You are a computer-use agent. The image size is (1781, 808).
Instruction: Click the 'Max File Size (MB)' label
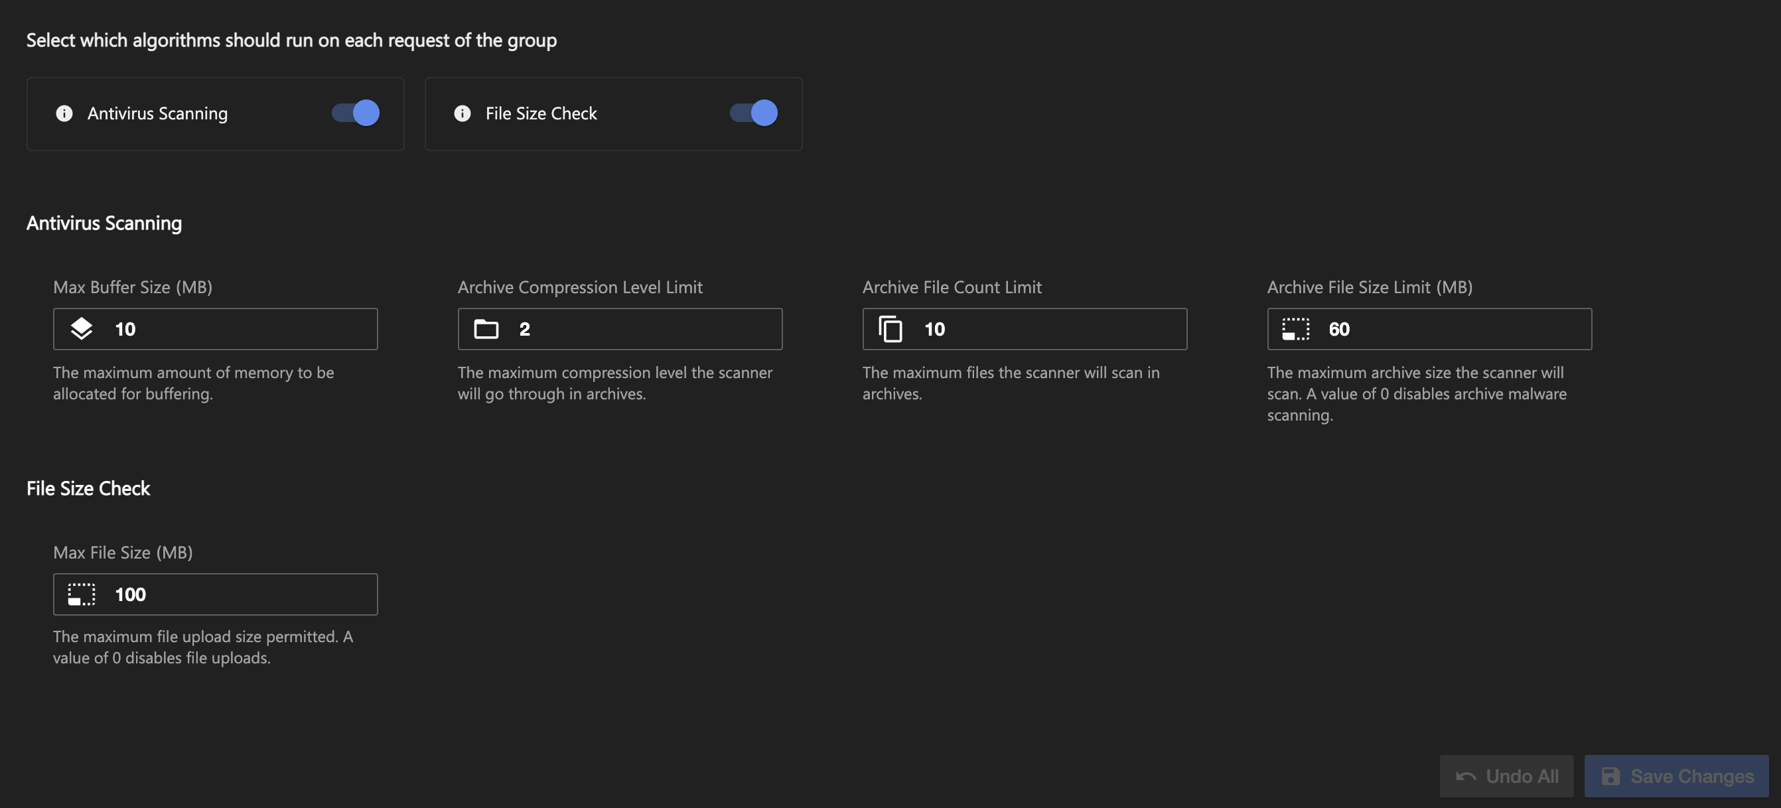(123, 553)
